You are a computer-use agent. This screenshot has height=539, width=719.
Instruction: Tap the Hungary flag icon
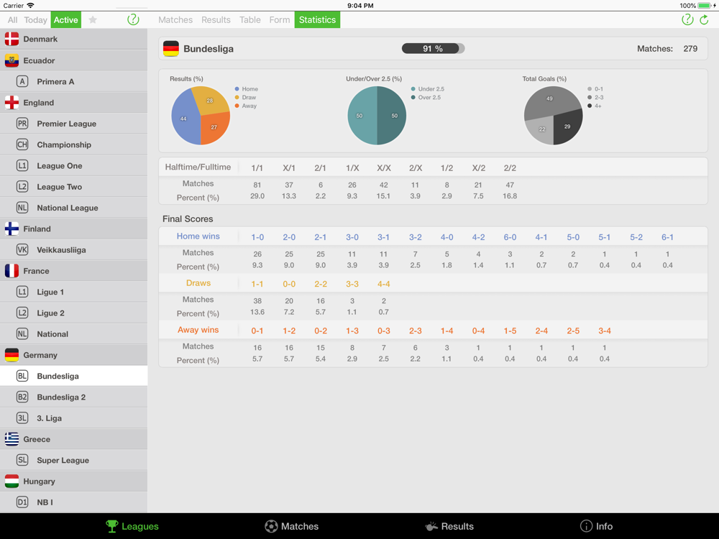click(x=12, y=481)
